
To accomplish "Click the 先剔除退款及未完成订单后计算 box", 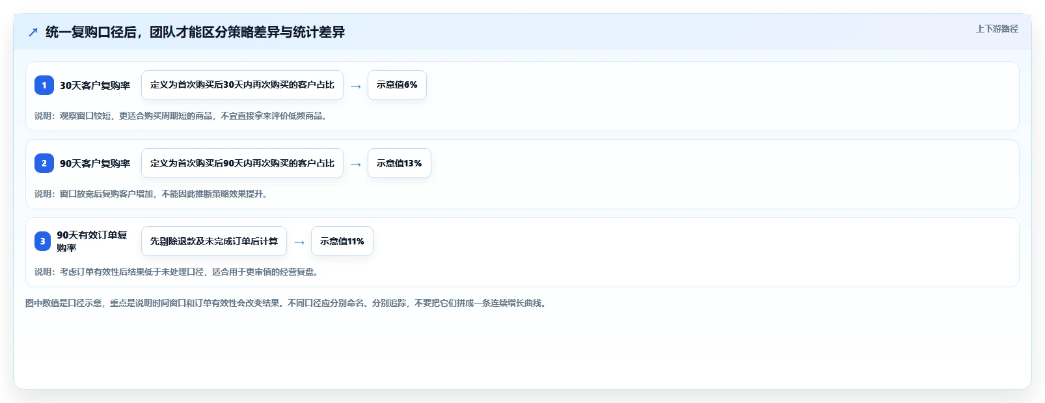I will tap(214, 241).
